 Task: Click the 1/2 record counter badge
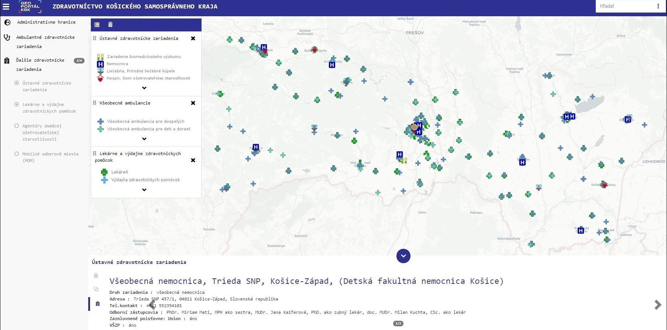398,323
